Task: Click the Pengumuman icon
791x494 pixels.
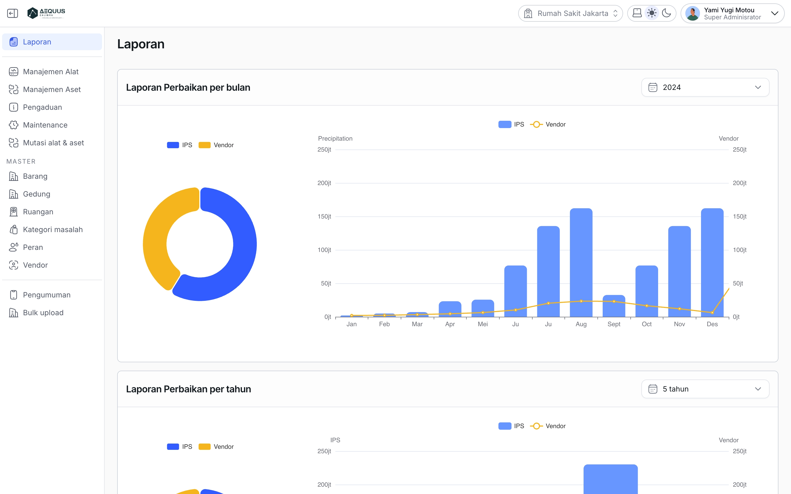Action: (x=13, y=295)
